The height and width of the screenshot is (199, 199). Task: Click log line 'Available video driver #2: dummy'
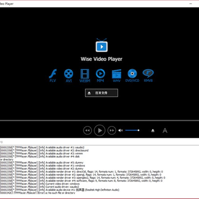click(x=41, y=169)
